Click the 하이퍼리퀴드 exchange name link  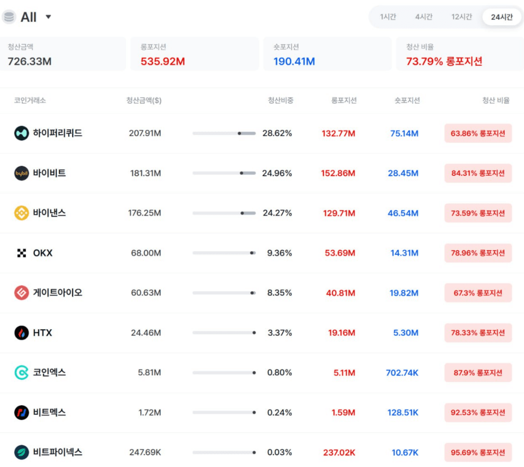tap(58, 133)
